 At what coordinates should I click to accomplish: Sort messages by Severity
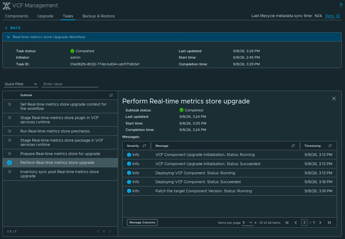[144, 146]
